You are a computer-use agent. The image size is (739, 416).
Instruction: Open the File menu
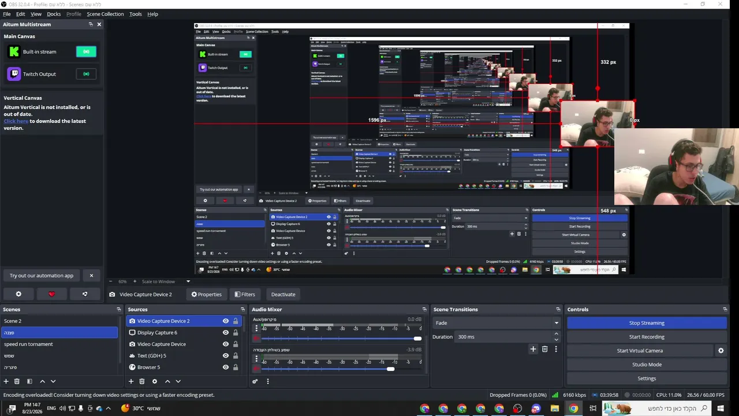[x=7, y=14]
